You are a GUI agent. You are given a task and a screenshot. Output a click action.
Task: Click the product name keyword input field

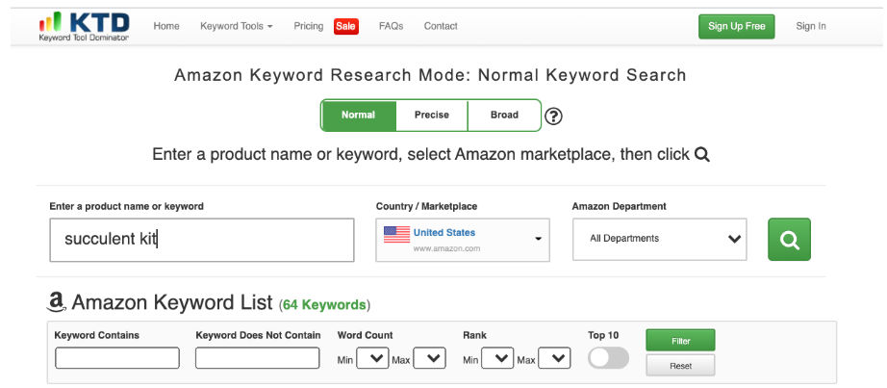202,240
